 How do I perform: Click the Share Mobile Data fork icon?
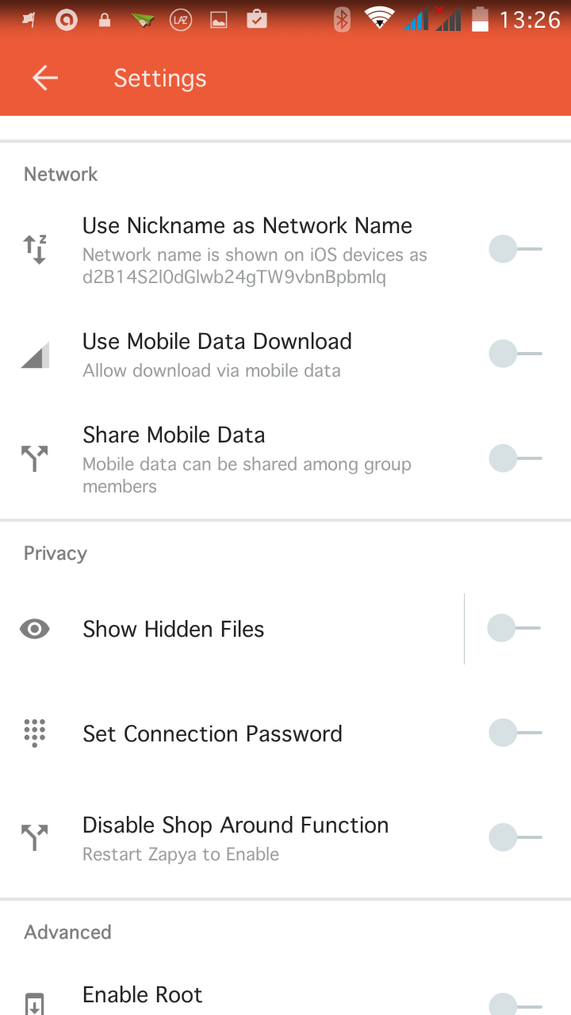pos(35,458)
